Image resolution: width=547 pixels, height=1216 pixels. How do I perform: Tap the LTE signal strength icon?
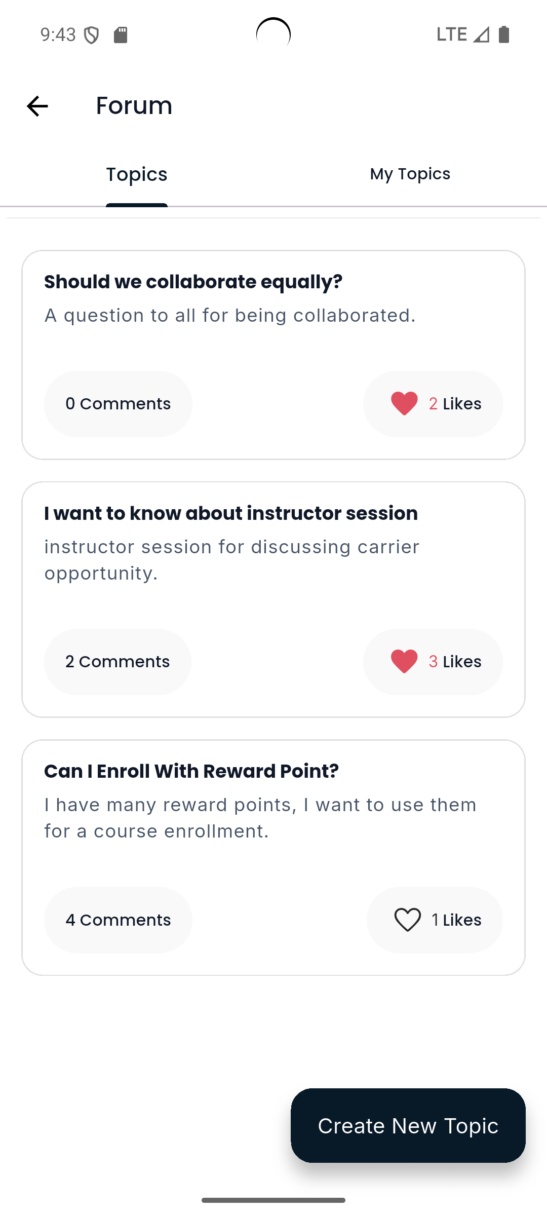click(481, 34)
